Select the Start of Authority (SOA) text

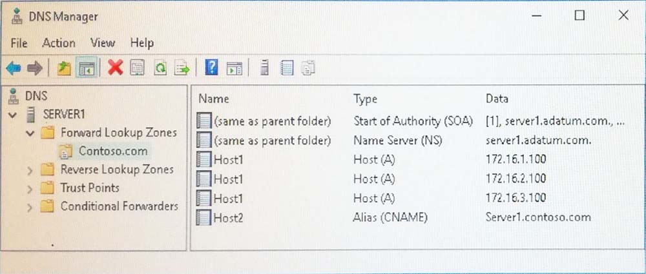(413, 121)
